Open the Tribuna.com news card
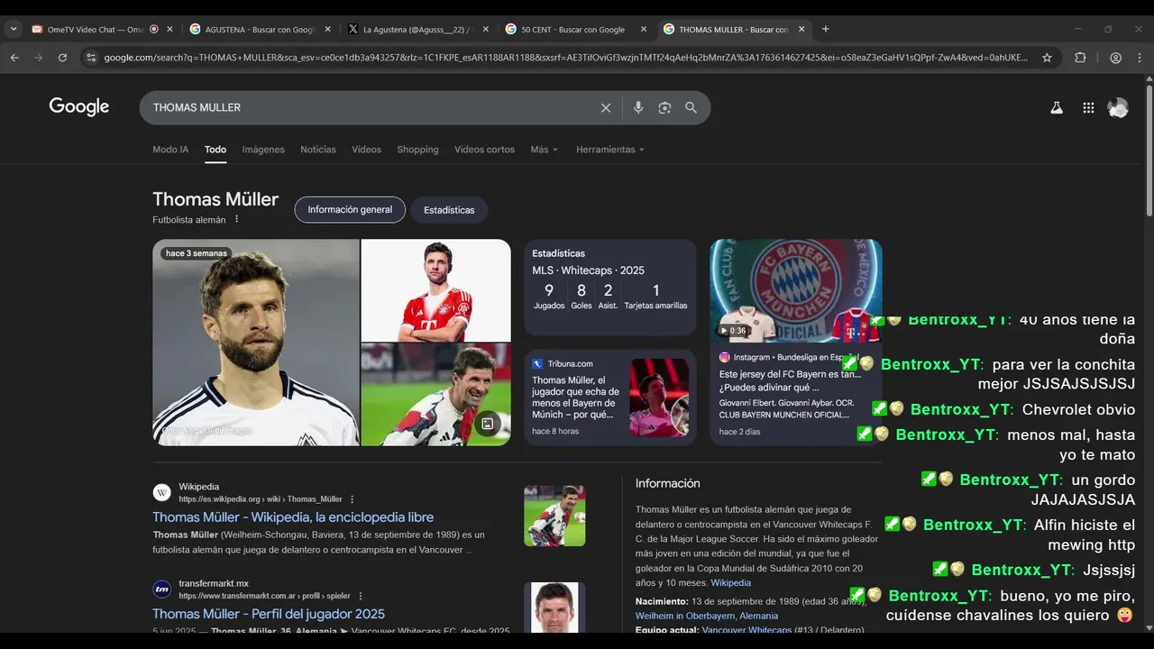 pos(610,398)
